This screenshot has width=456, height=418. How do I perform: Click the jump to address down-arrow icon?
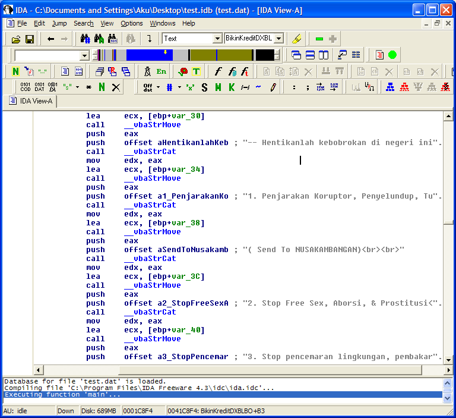pos(150,39)
